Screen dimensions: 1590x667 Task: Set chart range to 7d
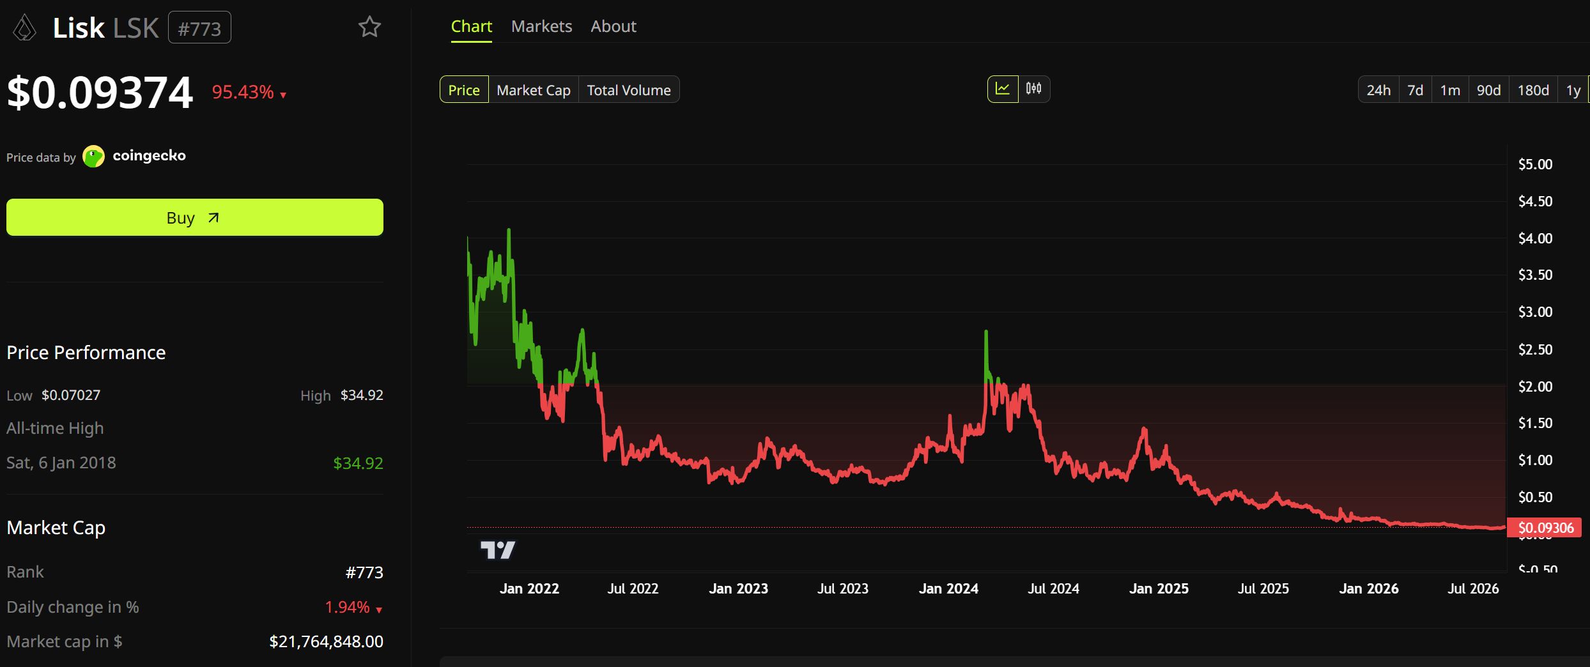tap(1416, 90)
